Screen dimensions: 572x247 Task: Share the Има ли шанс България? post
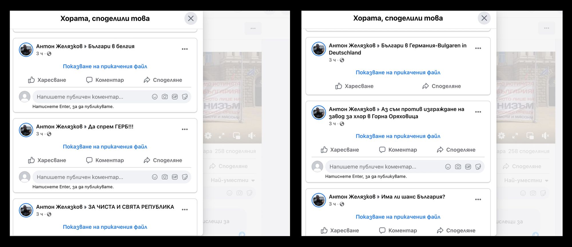pos(456,230)
